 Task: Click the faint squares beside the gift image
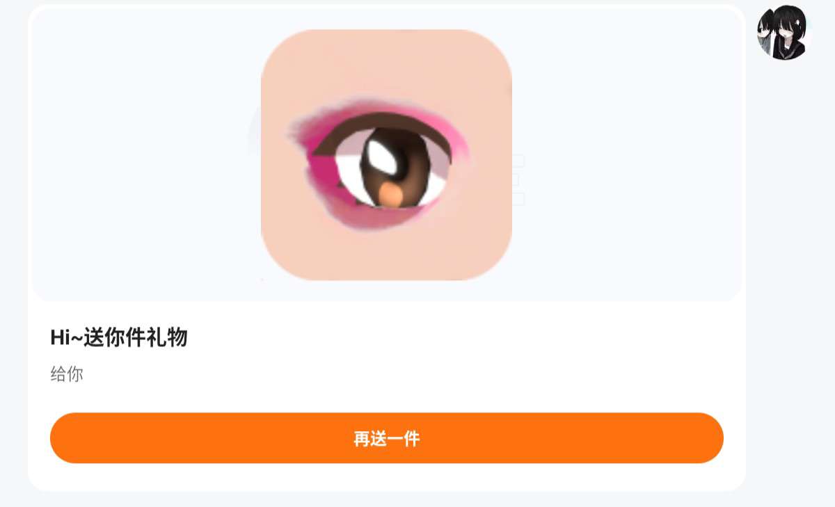pyautogui.click(x=517, y=180)
